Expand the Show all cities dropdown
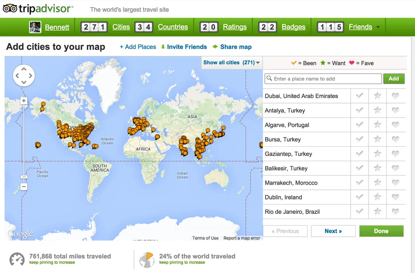This screenshot has height=273, width=415. tap(232, 63)
